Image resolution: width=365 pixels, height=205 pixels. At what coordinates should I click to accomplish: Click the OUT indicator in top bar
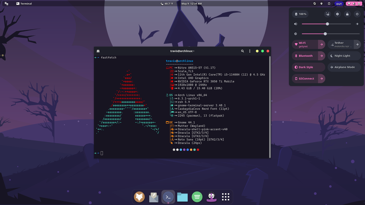click(x=339, y=4)
